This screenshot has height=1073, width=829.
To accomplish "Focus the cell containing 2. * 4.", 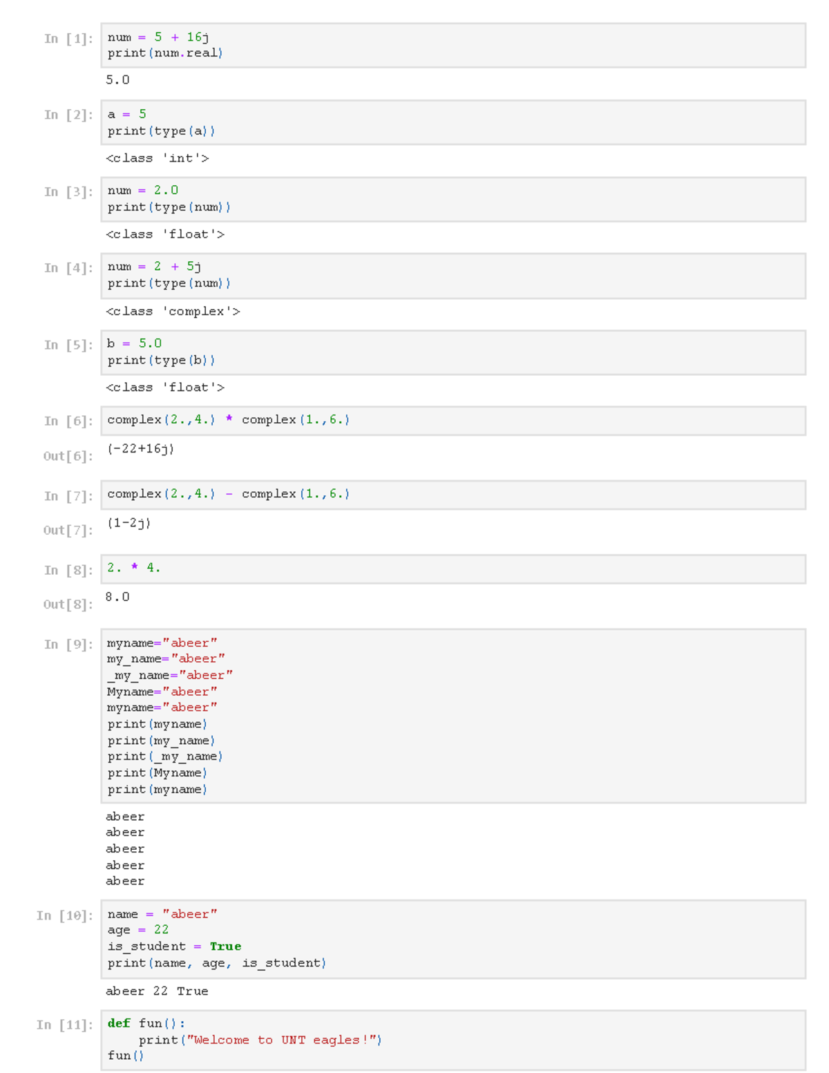I will 452,569.
